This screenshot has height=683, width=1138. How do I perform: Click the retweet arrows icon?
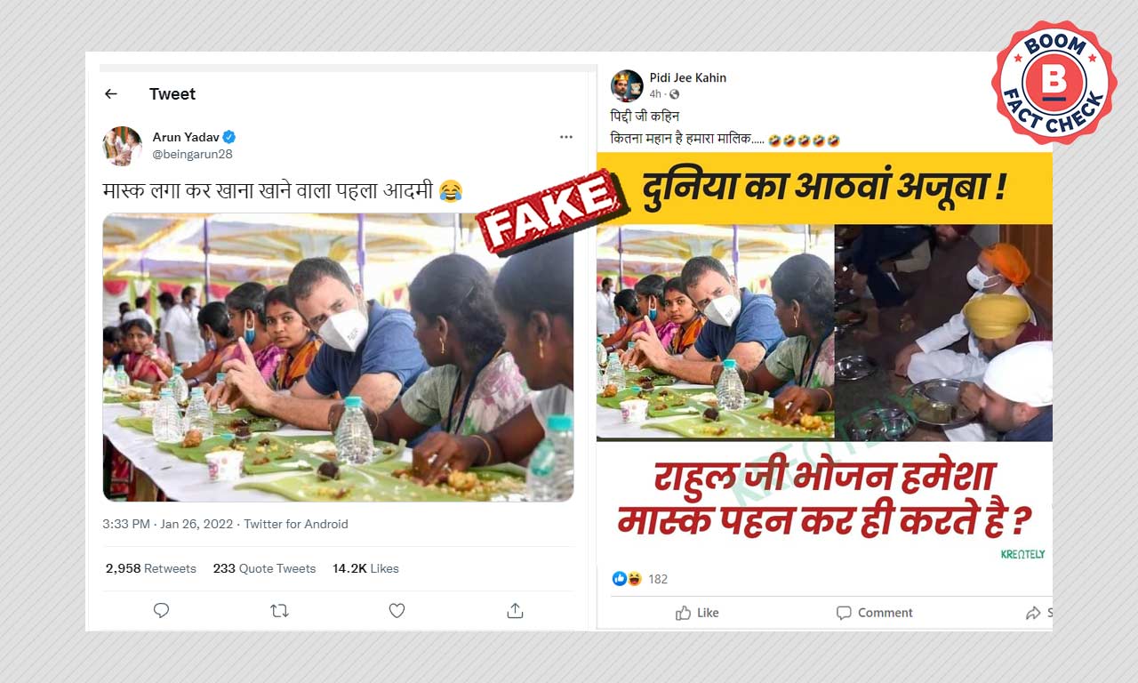279,610
